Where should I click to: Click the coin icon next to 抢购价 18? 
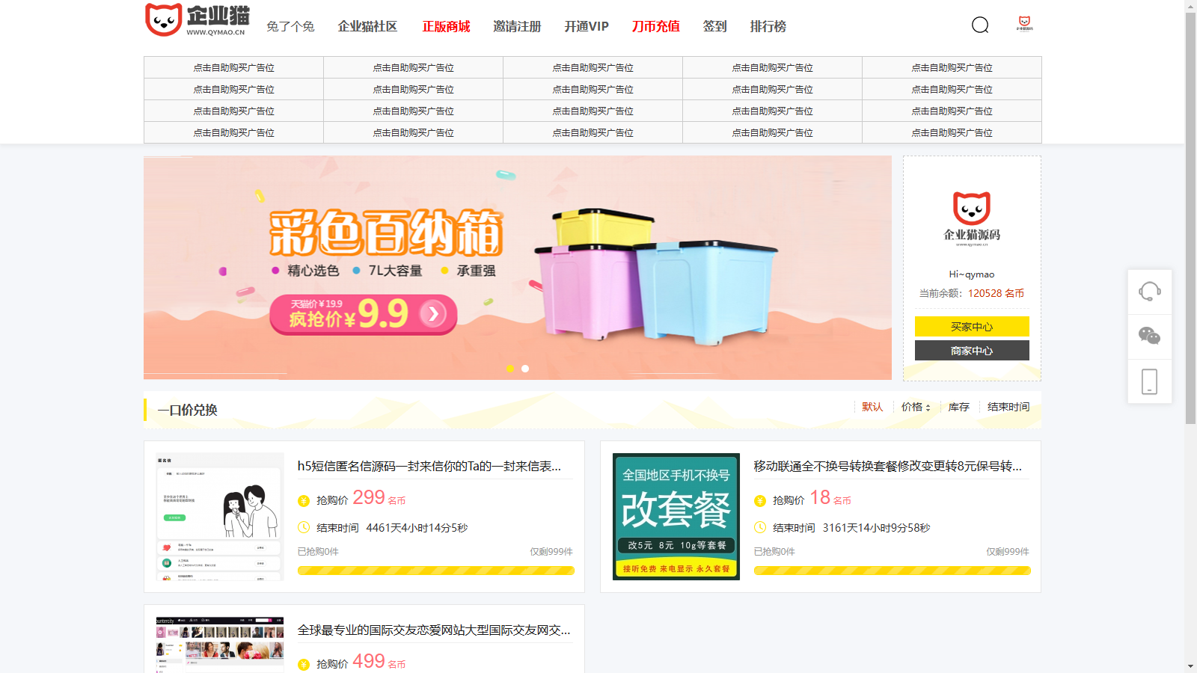pyautogui.click(x=759, y=499)
